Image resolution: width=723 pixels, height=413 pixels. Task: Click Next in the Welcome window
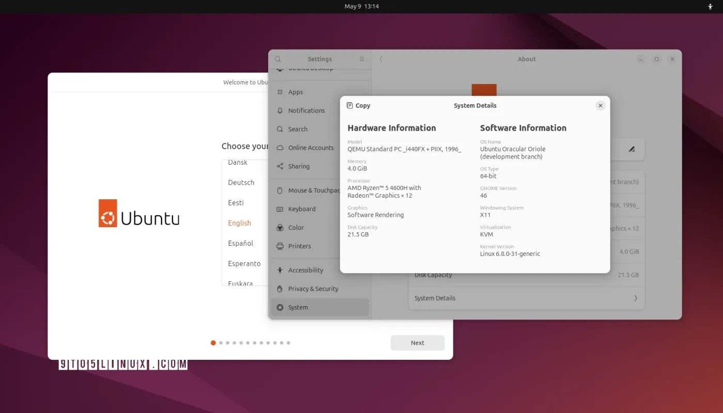tap(417, 343)
